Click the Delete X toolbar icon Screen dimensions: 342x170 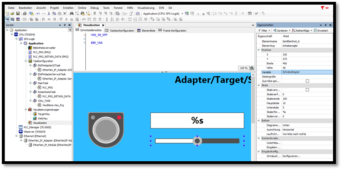tap(65, 13)
